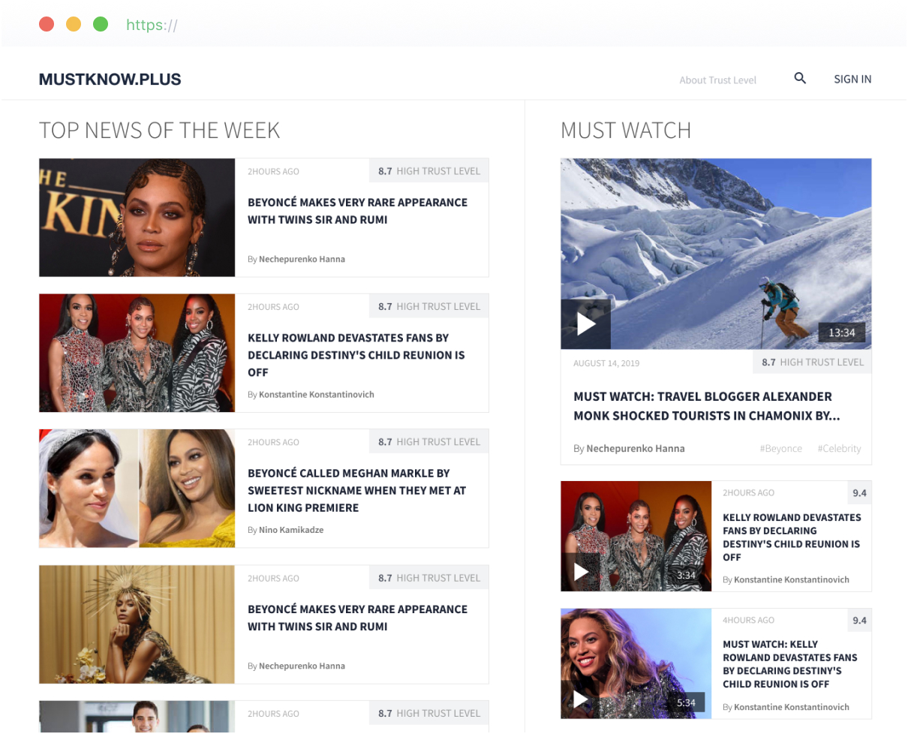Play the Chamonix skiing video

pos(586,324)
